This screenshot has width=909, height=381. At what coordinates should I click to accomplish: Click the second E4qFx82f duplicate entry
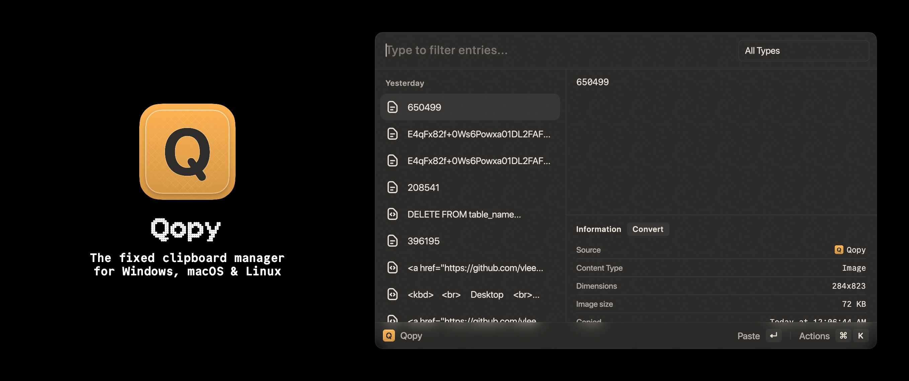click(x=470, y=160)
